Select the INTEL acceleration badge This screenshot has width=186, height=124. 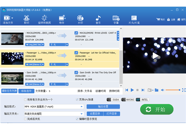(x=143, y=100)
